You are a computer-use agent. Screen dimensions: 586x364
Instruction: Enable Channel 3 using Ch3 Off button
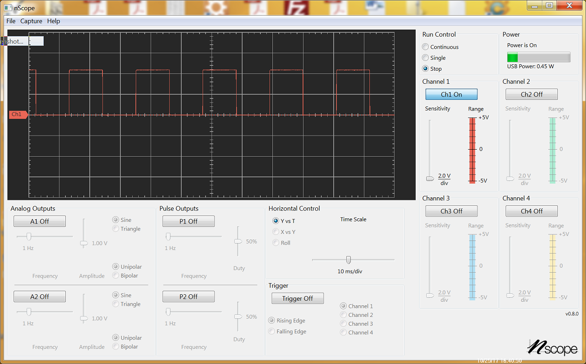point(451,211)
